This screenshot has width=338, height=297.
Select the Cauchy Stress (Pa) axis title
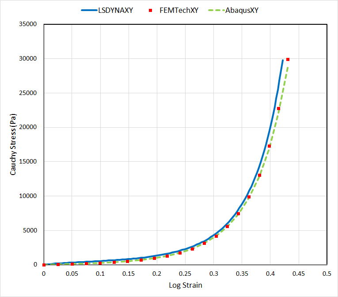click(13, 145)
